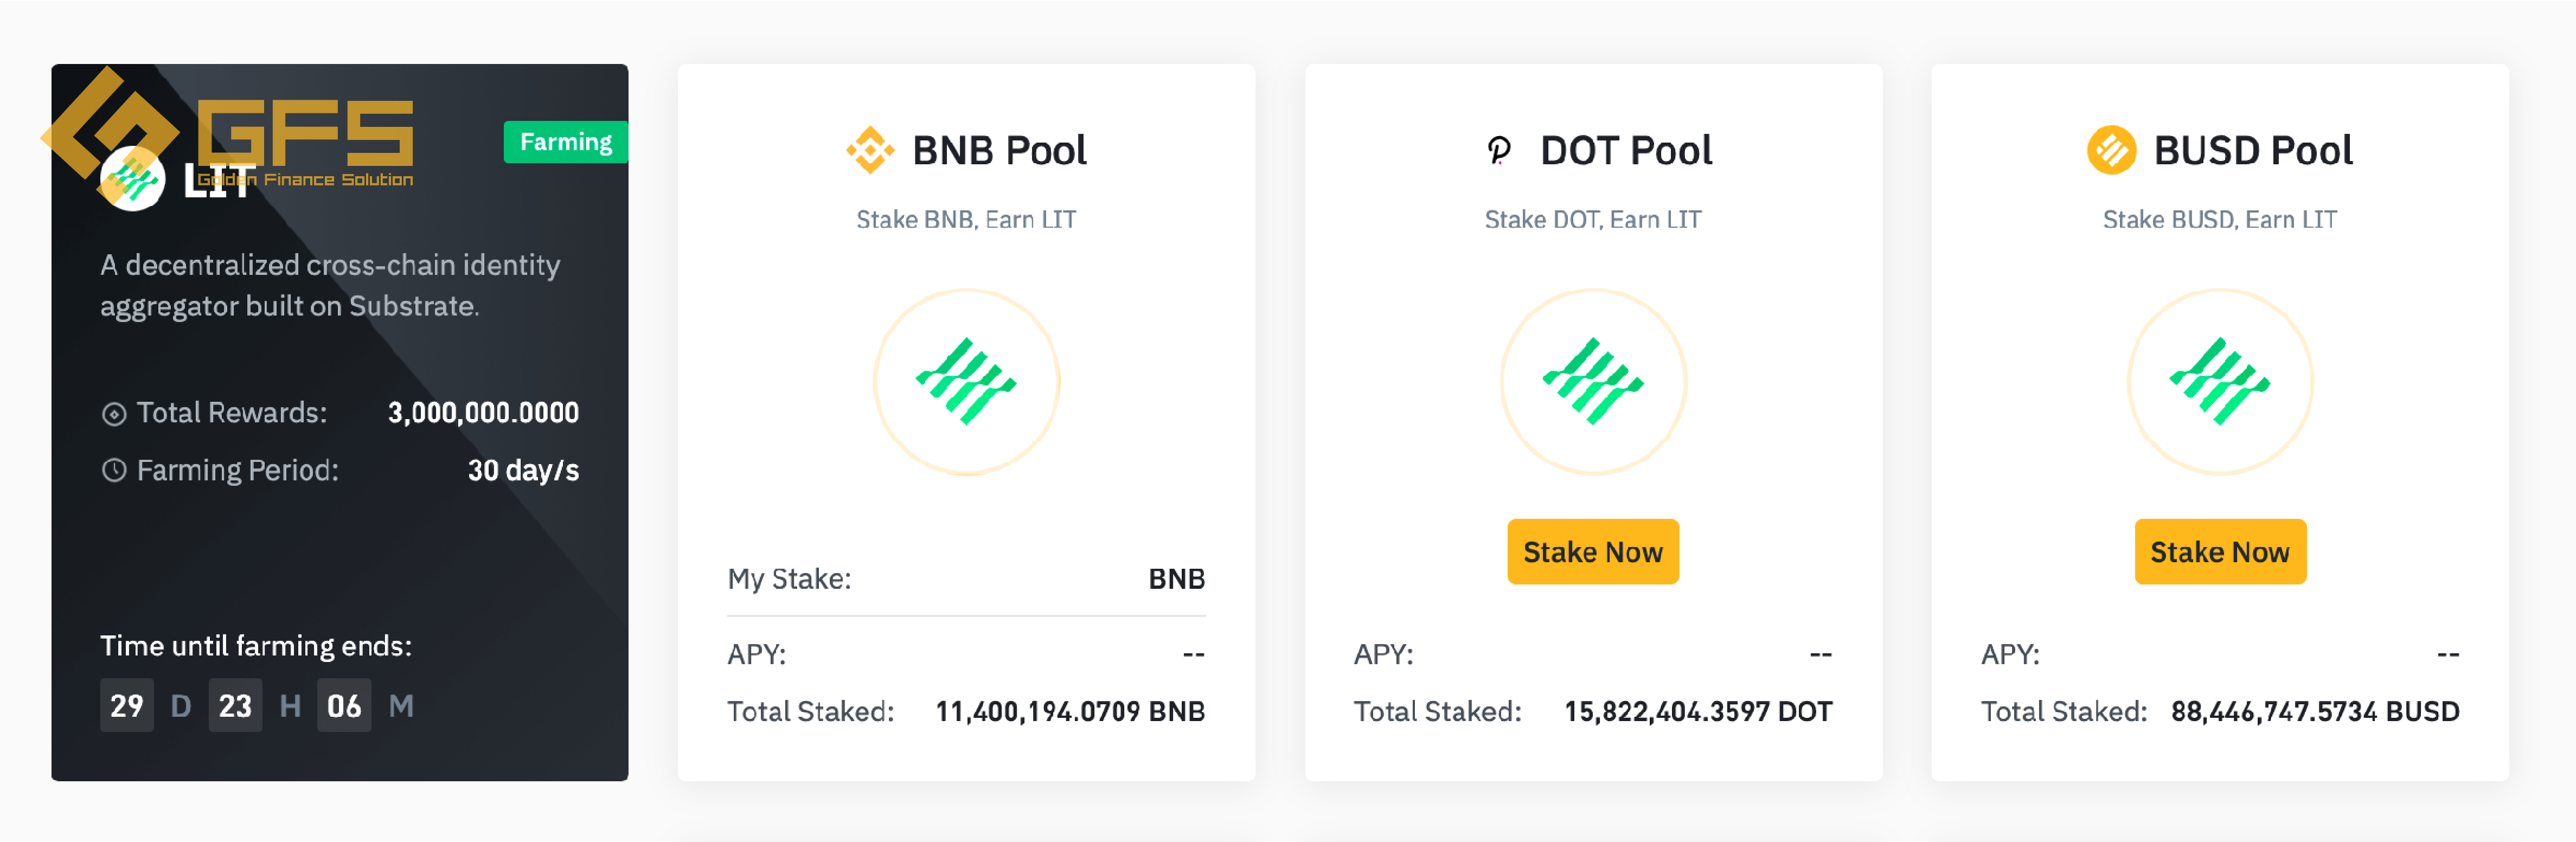Stake Now in the BUSD Pool
The height and width of the screenshot is (842, 2576).
2220,552
